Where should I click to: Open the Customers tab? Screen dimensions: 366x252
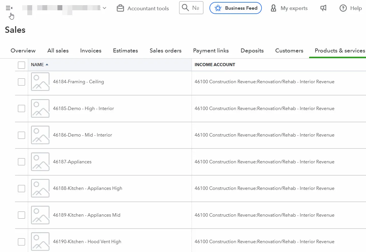click(289, 51)
